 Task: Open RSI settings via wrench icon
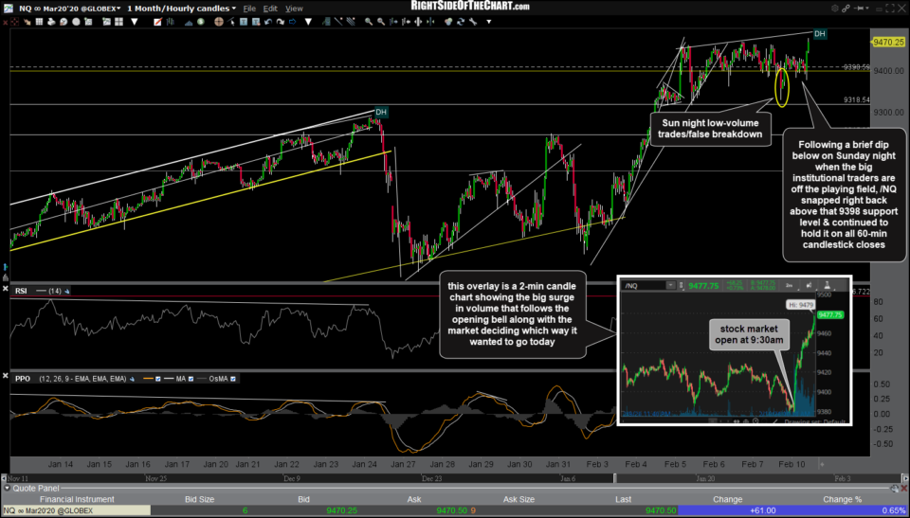click(x=66, y=291)
